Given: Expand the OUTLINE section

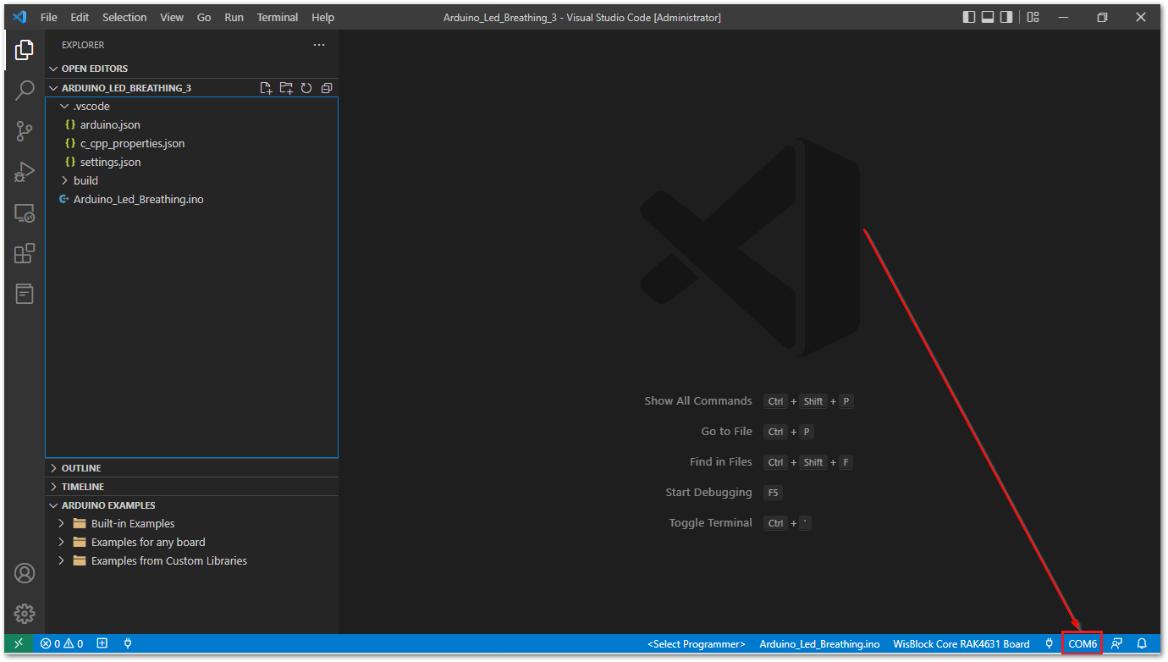Looking at the screenshot, I should pyautogui.click(x=191, y=468).
